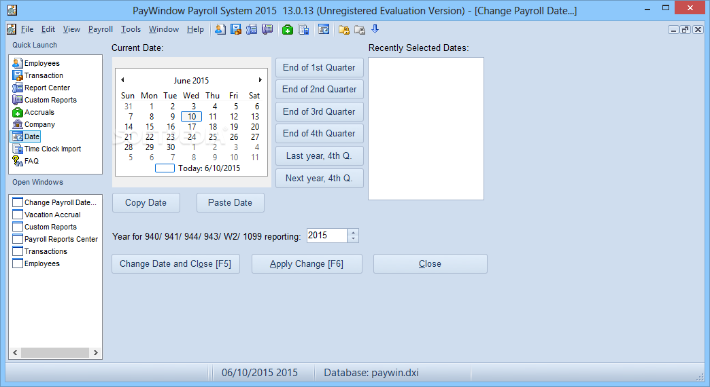The image size is (710, 387).
Task: Click Open Windows scrollbar left arrow
Action: [15, 352]
